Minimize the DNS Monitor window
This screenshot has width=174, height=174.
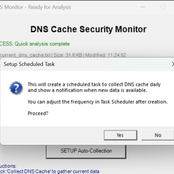point(143,7)
